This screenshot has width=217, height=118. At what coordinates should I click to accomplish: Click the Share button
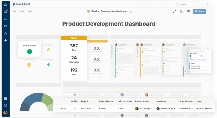199,11
